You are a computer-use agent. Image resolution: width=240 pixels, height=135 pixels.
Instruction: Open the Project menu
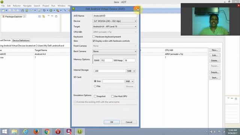(46, 6)
